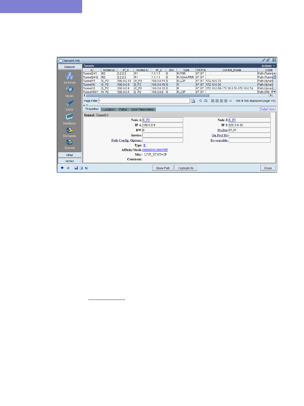This screenshot has width=304, height=406.
Task: Click the IP Z field showing 100.0.0.10
Action: (249, 125)
